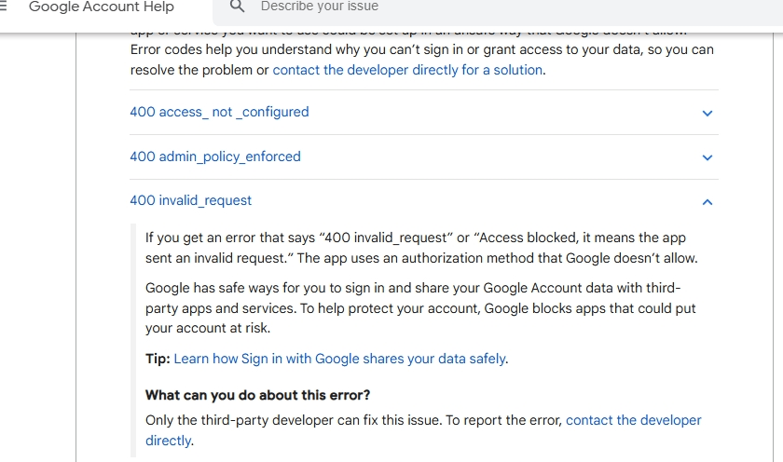
Task: Open the hamburger main menu icon
Action: click(3, 7)
